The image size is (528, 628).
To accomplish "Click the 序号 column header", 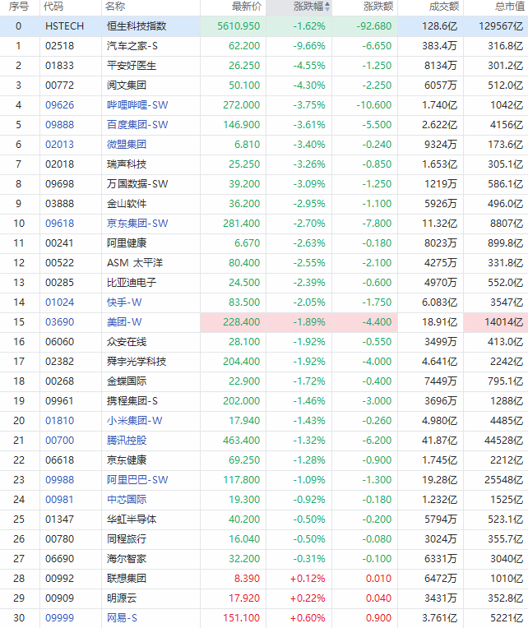I will (x=18, y=7).
